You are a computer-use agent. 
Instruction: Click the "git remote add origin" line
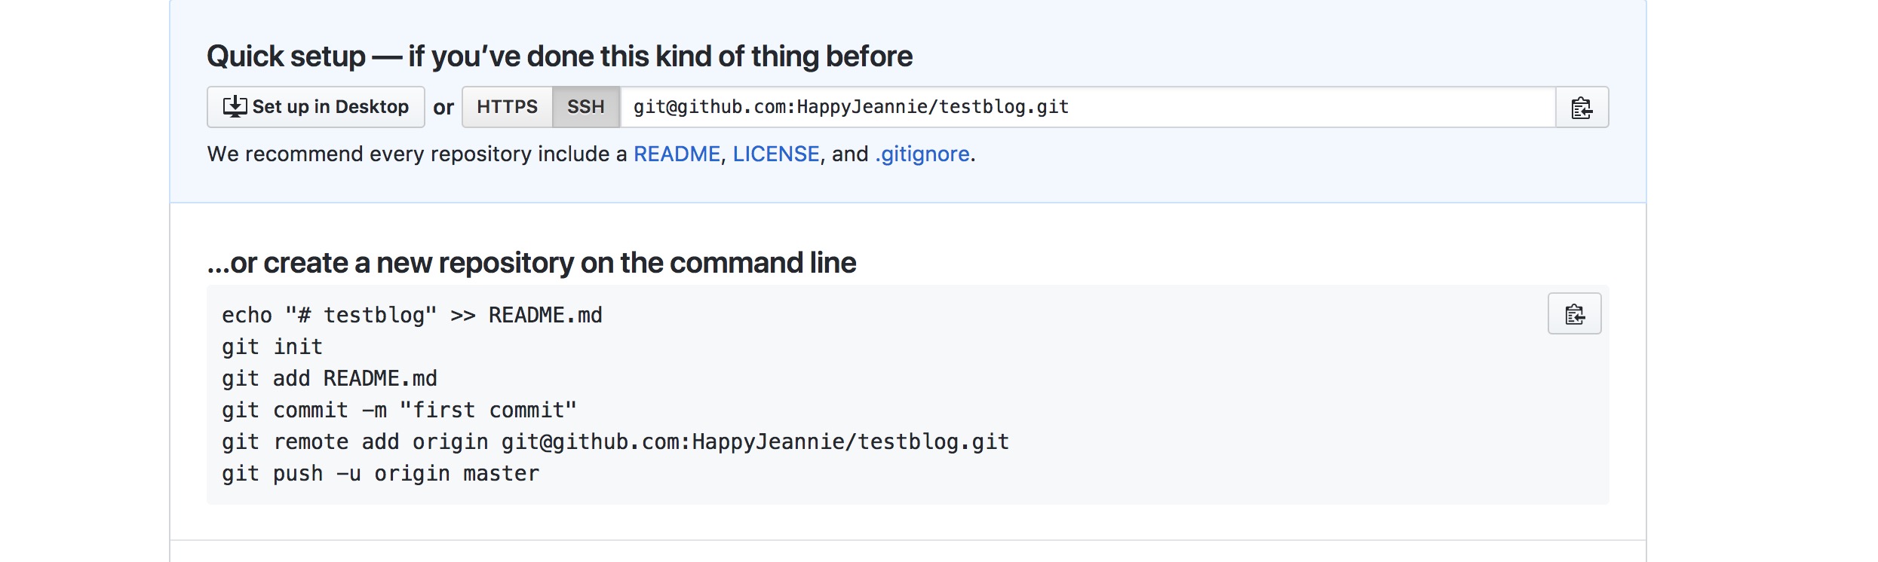pos(615,441)
